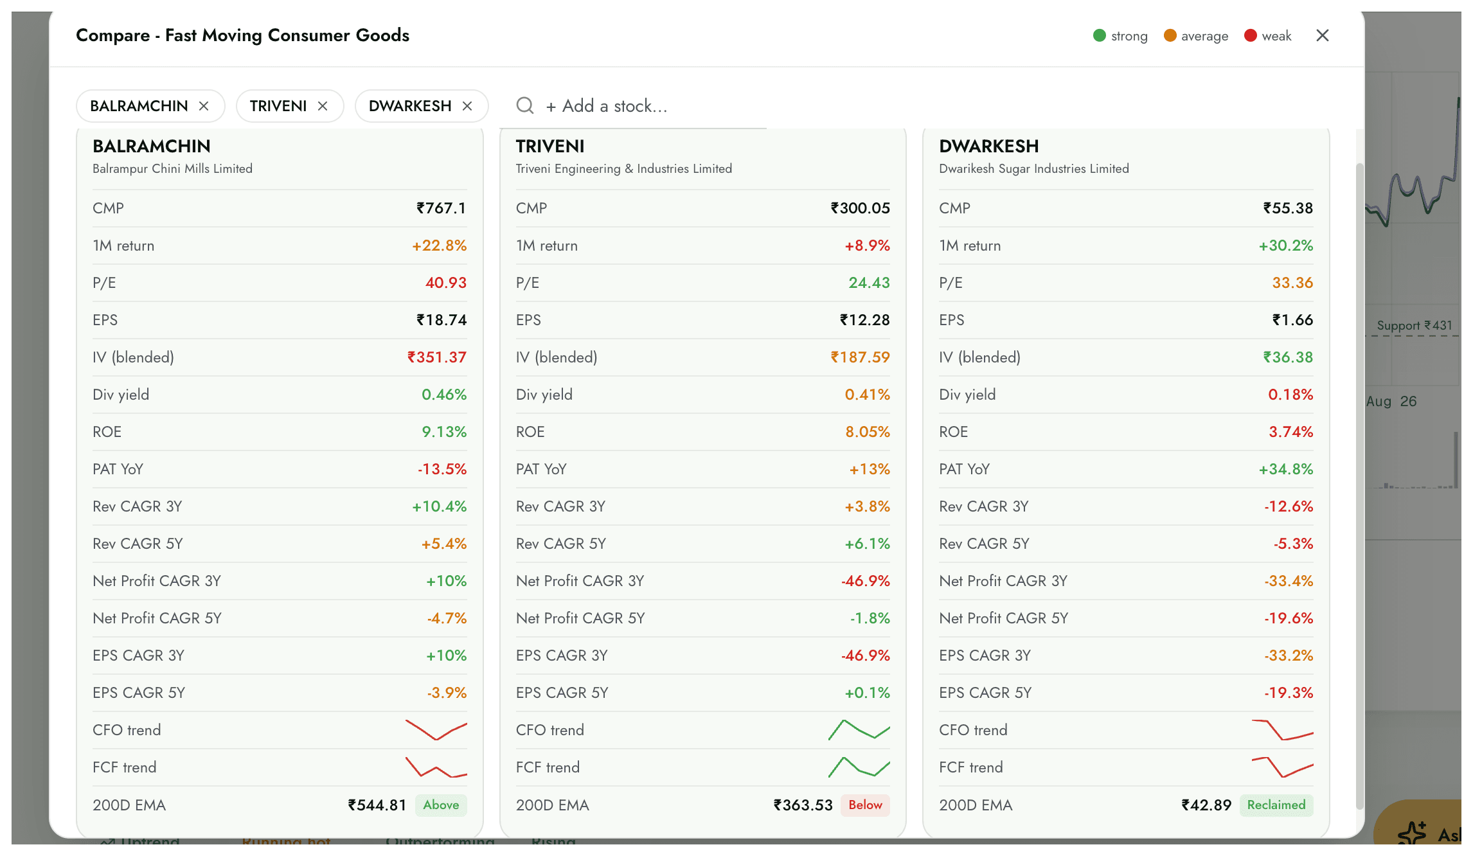Click BALRAMCHIN CFO trend sparkline
The image size is (1473, 856).
pyautogui.click(x=436, y=730)
